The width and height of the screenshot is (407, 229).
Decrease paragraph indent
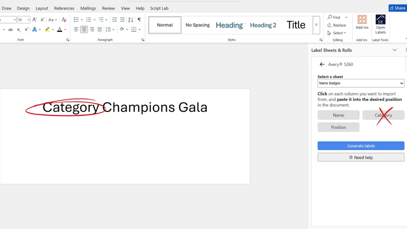[114, 20]
